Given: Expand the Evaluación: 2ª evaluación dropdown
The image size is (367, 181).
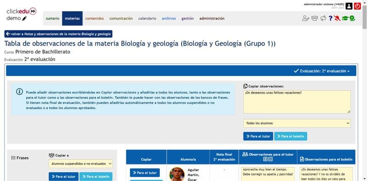Looking at the screenshot, I should [x=322, y=71].
